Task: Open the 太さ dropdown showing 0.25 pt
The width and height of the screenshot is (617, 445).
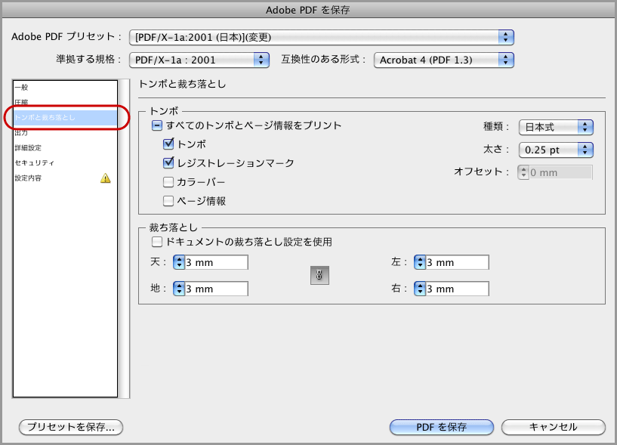Action: point(556,150)
